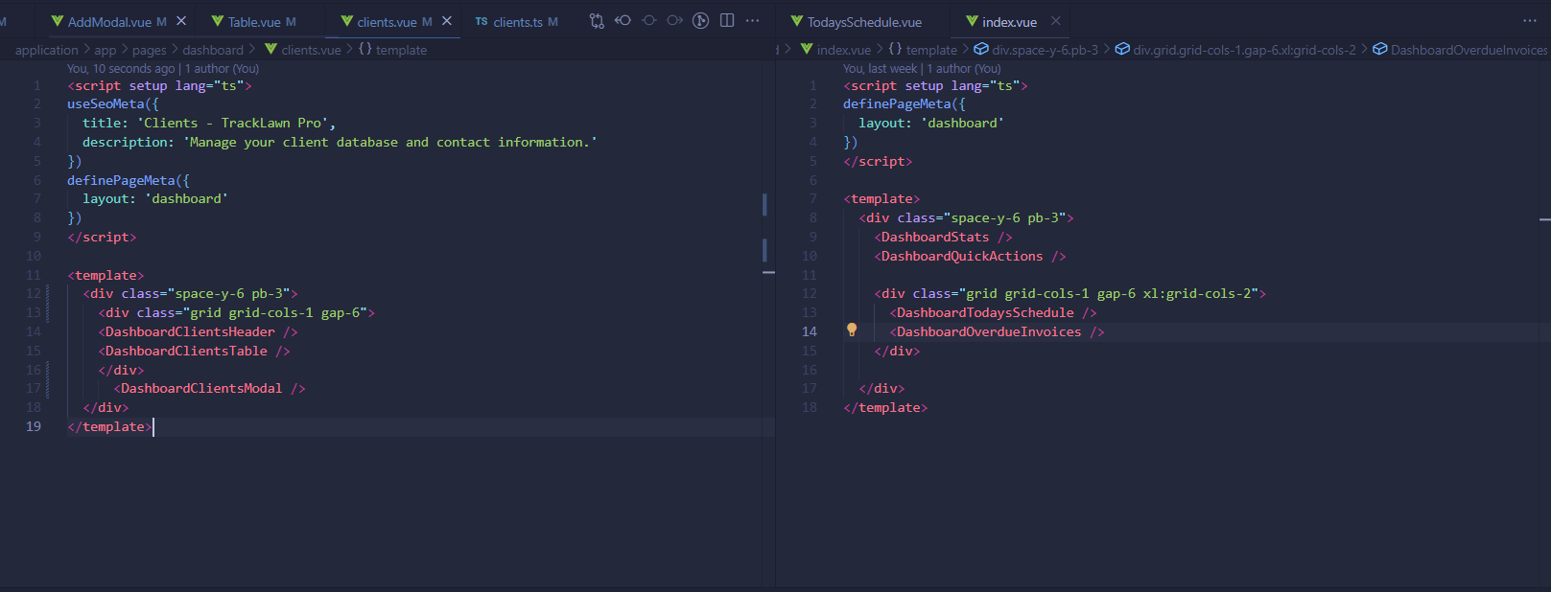Click 'DashboardClientsHeader' tag in left editor
Image resolution: width=1551 pixels, height=592 pixels.
coord(190,331)
